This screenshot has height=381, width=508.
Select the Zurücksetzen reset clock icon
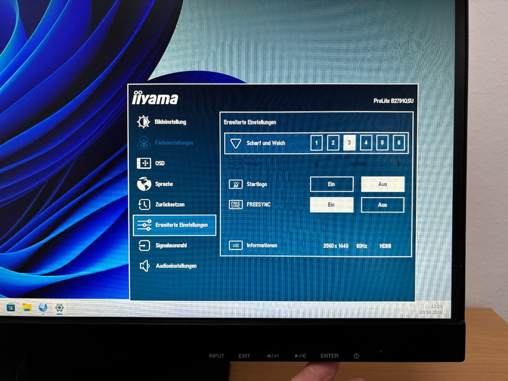144,204
